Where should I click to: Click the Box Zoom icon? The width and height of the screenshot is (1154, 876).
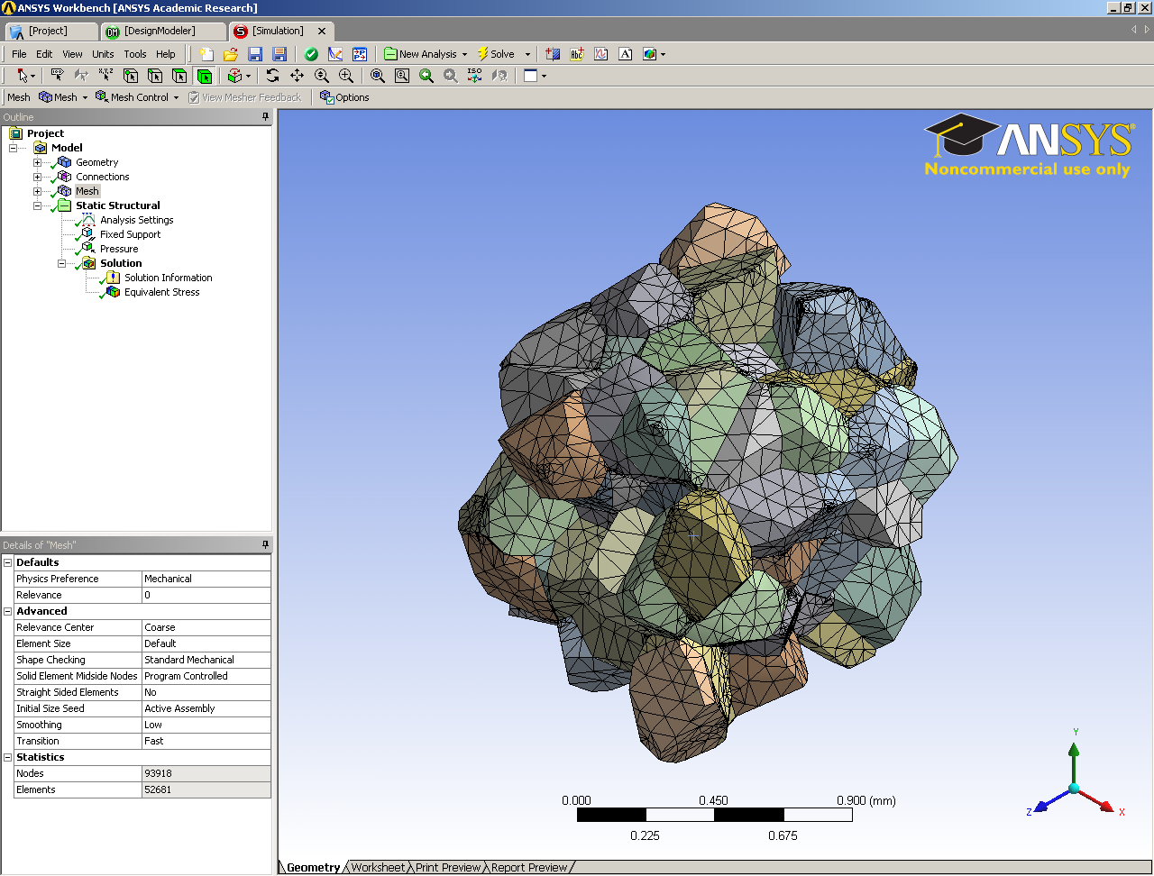(402, 76)
